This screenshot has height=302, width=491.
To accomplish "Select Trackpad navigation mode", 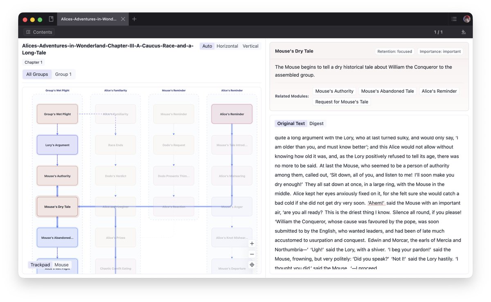I will pyautogui.click(x=40, y=265).
